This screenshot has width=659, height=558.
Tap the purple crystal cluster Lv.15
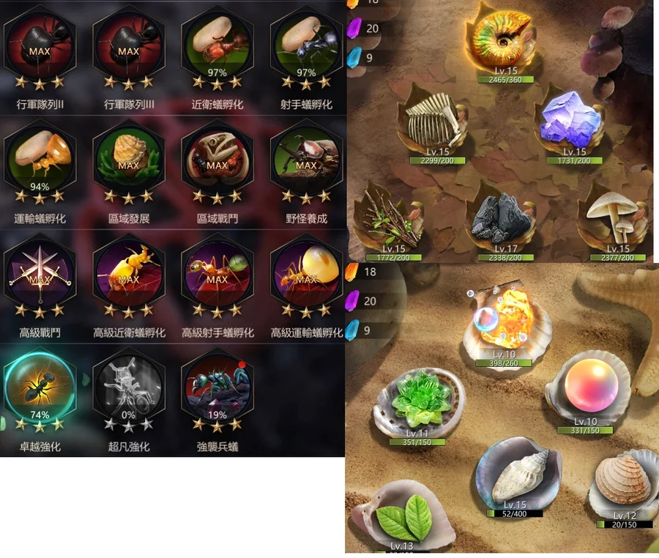click(x=572, y=124)
